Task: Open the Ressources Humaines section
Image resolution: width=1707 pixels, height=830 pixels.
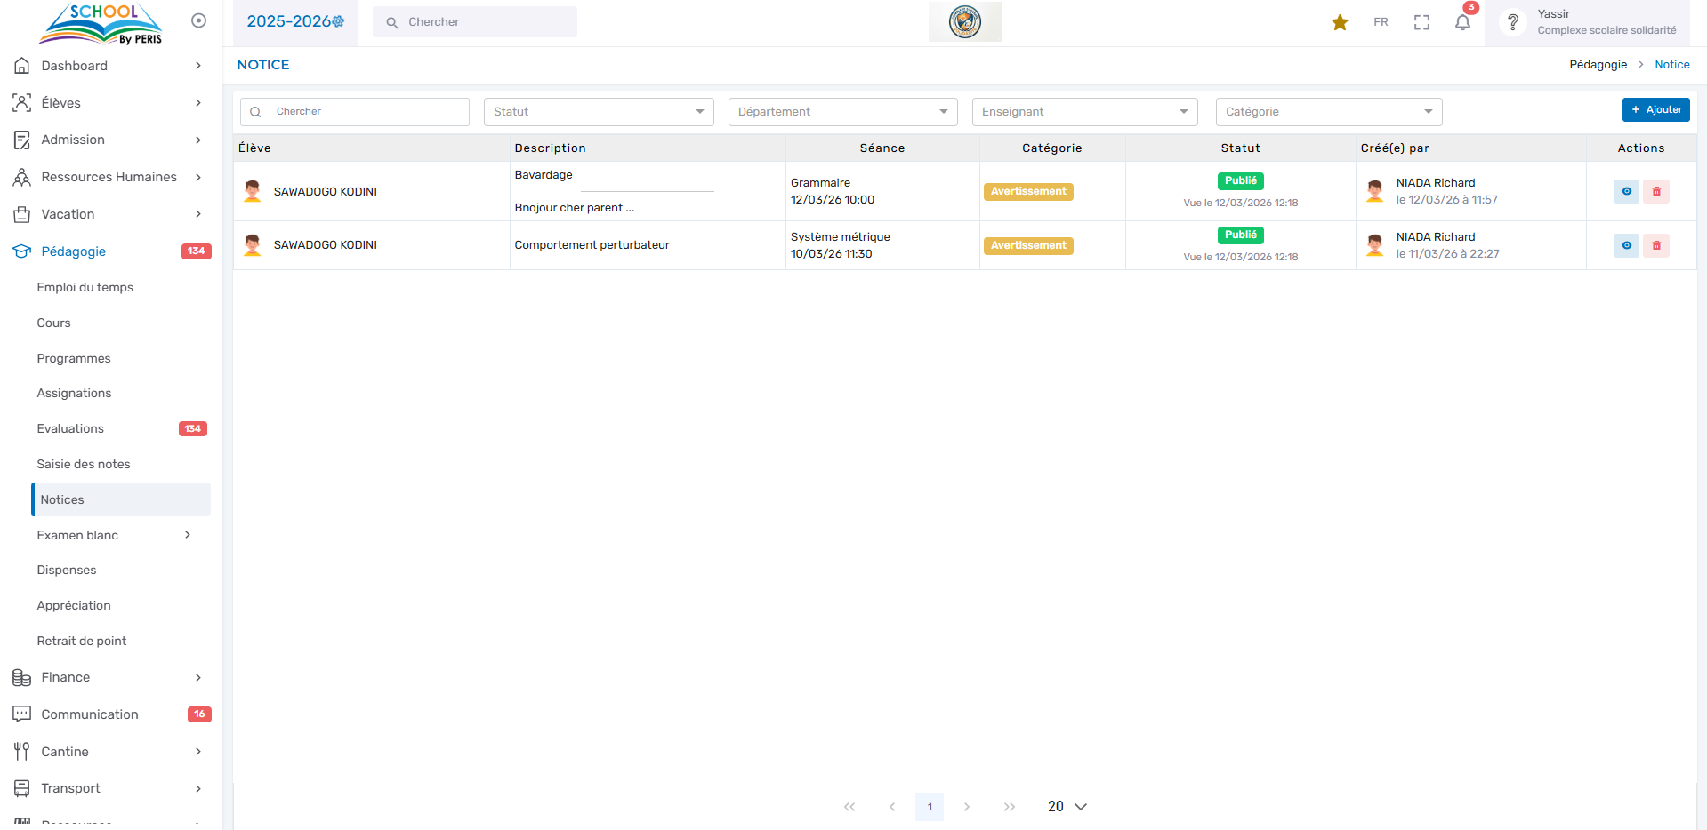Action: [107, 177]
